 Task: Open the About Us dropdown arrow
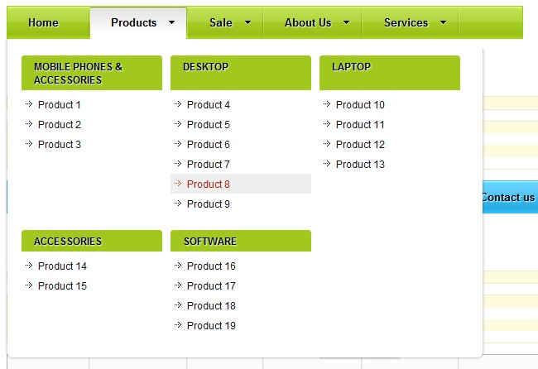coord(346,23)
